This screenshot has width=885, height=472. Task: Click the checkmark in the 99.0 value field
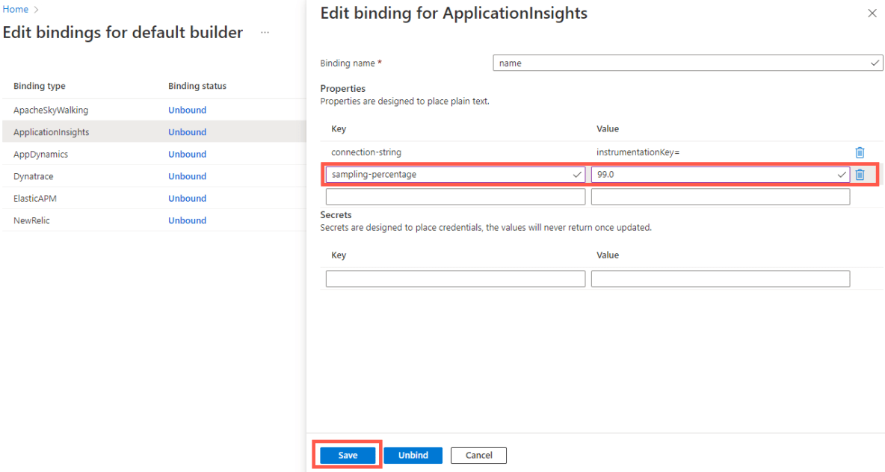[x=841, y=174]
